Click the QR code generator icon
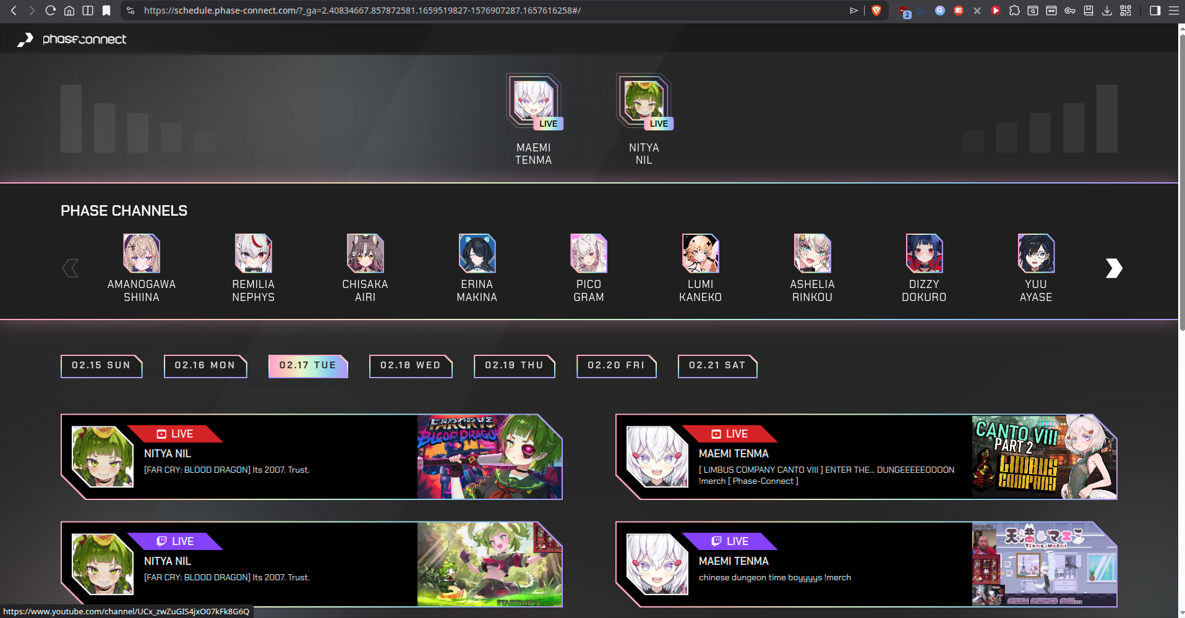 pyautogui.click(x=1126, y=11)
